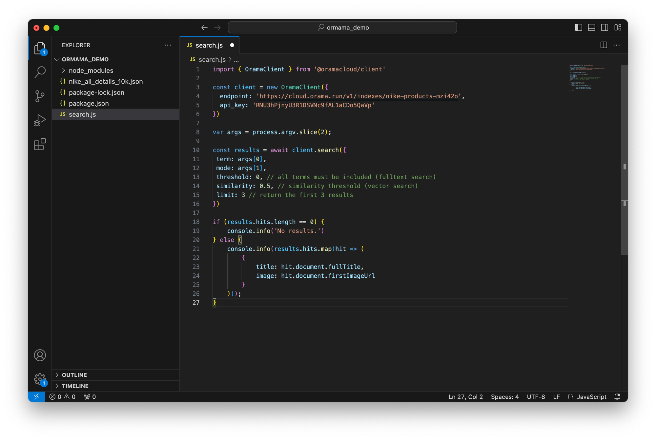
Task: Change indentation via Spaces: 4
Action: [x=505, y=397]
